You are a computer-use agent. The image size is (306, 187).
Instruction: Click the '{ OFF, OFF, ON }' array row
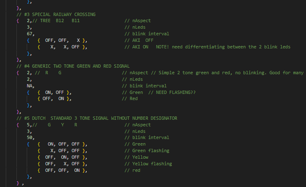click(x=62, y=170)
